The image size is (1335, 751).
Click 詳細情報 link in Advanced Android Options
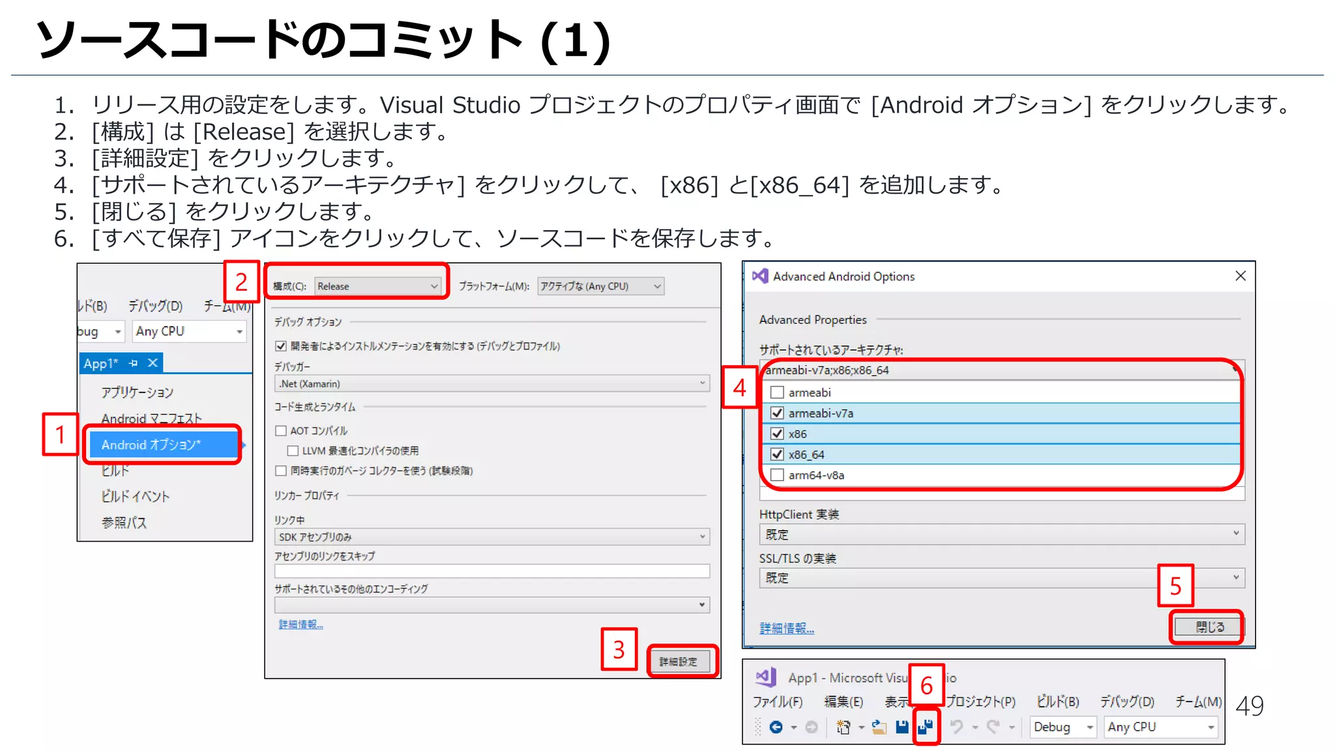point(787,628)
